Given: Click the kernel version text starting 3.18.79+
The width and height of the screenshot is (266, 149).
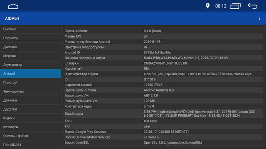Looking at the screenshot, I should (199, 114).
